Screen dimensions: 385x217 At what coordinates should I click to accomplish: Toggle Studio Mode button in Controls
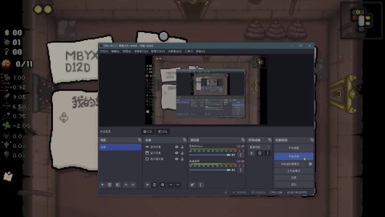[294, 171]
